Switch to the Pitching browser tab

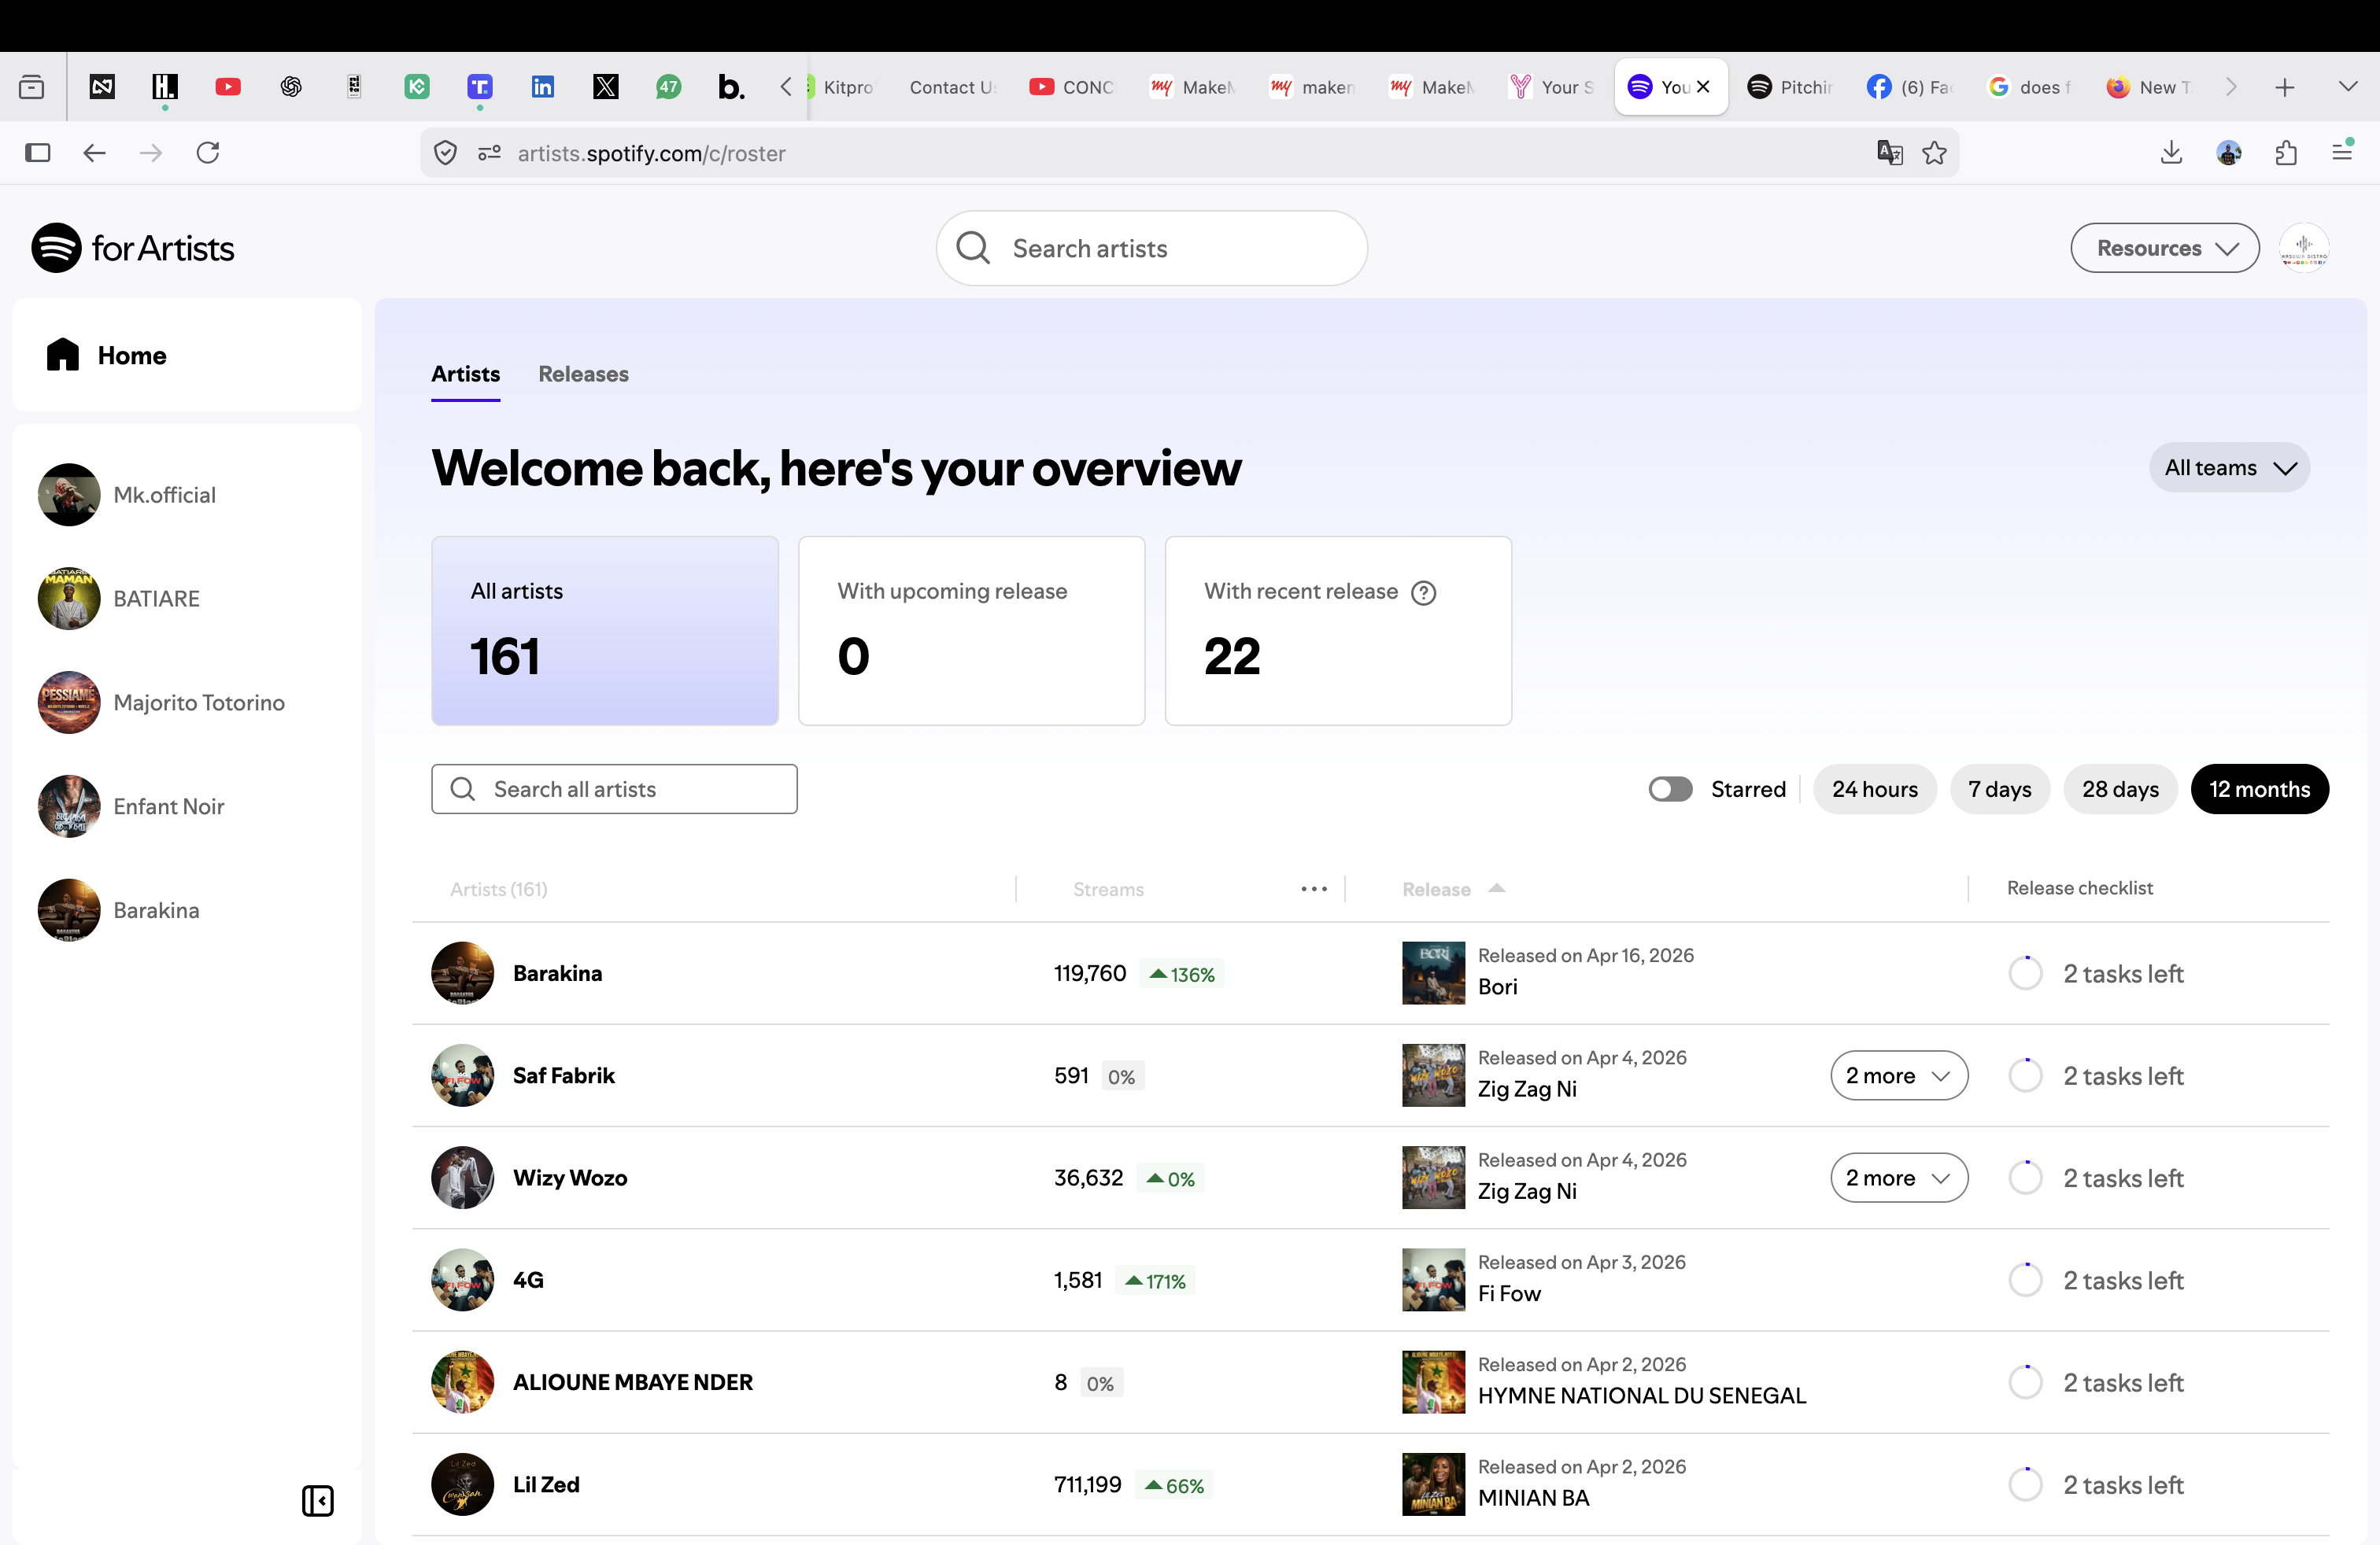[x=1789, y=87]
